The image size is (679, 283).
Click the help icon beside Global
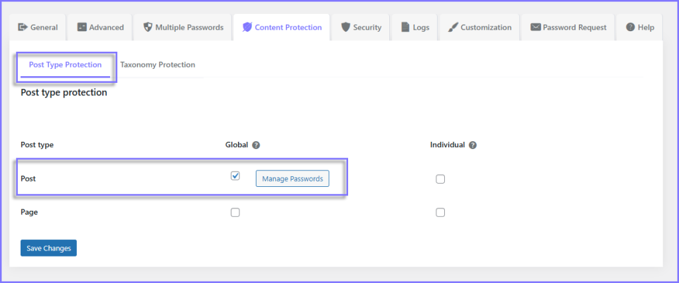pos(255,145)
